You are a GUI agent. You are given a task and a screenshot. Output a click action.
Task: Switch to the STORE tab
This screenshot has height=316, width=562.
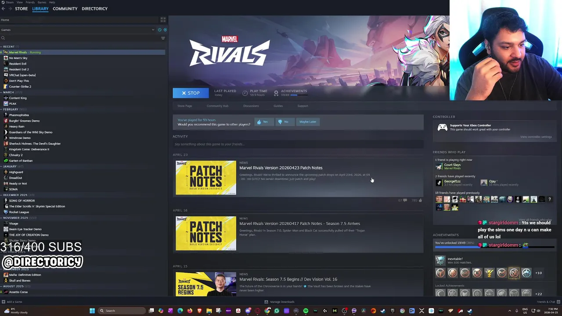pyautogui.click(x=21, y=9)
